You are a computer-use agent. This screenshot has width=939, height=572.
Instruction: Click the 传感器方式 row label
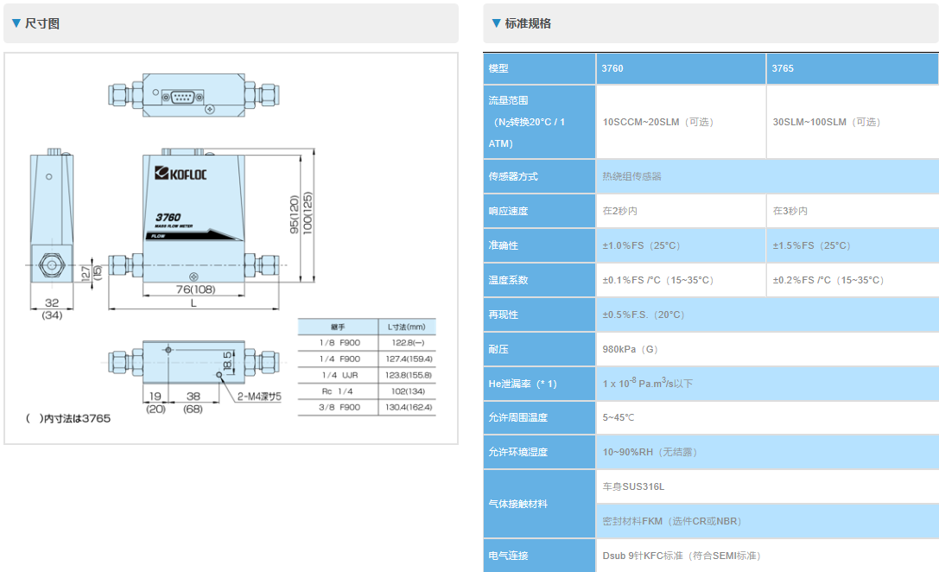click(x=539, y=176)
